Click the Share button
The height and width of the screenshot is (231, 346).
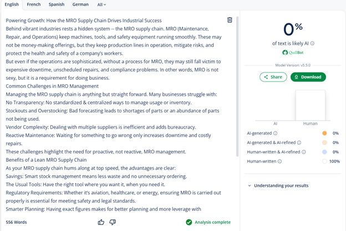pyautogui.click(x=273, y=77)
